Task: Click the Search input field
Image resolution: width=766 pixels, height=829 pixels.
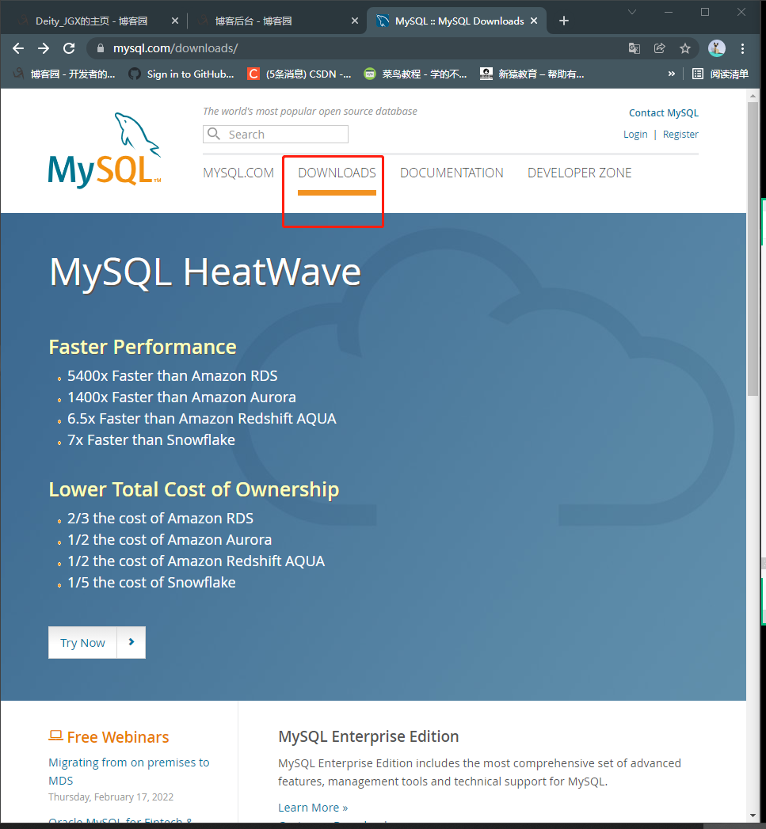Action: pos(276,135)
